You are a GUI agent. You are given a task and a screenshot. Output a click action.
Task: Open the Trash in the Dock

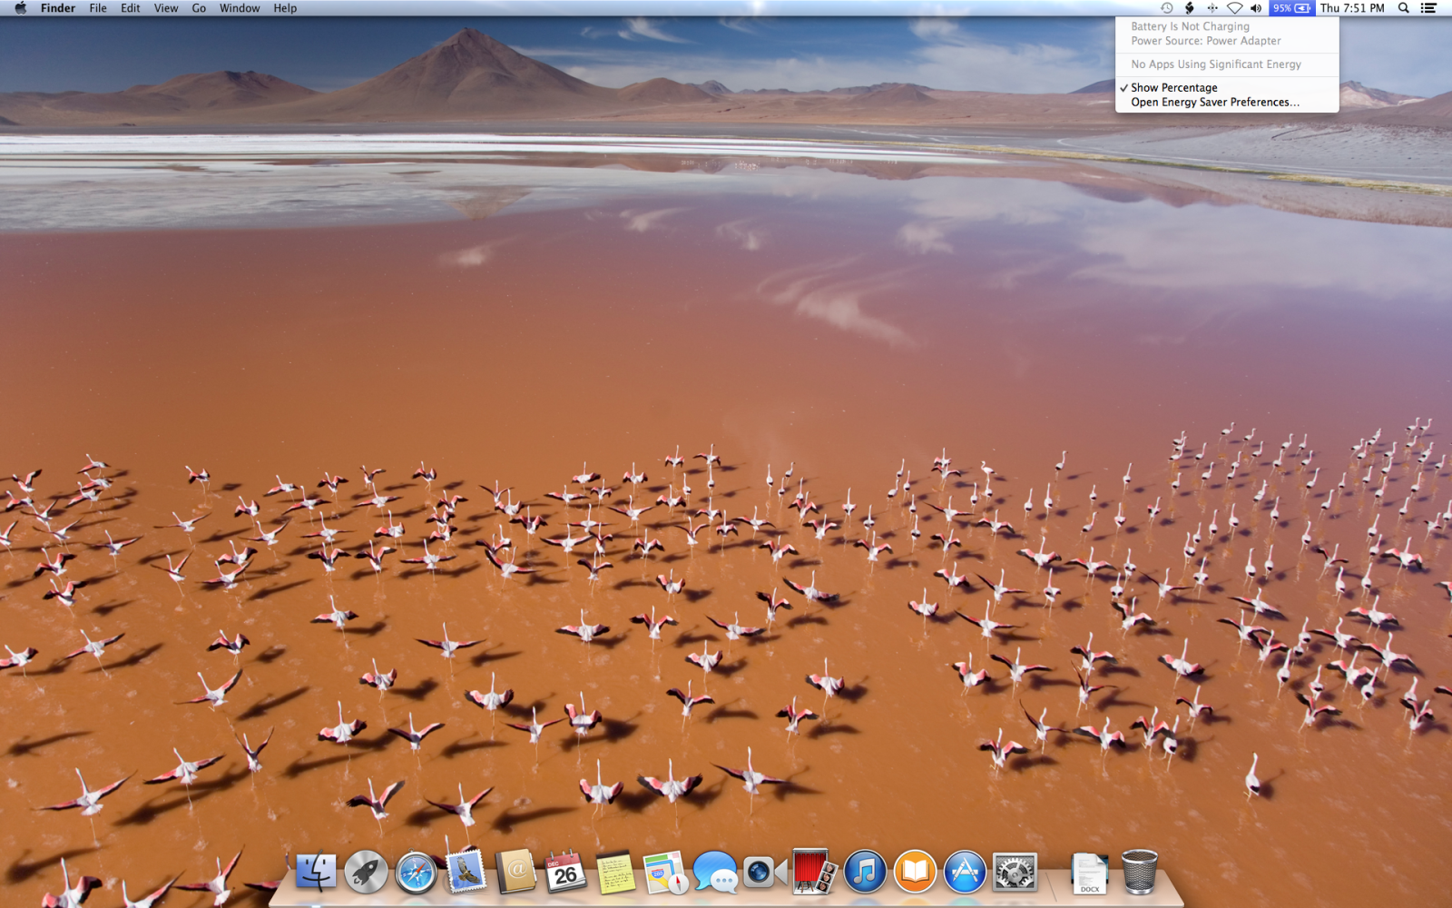tap(1139, 872)
